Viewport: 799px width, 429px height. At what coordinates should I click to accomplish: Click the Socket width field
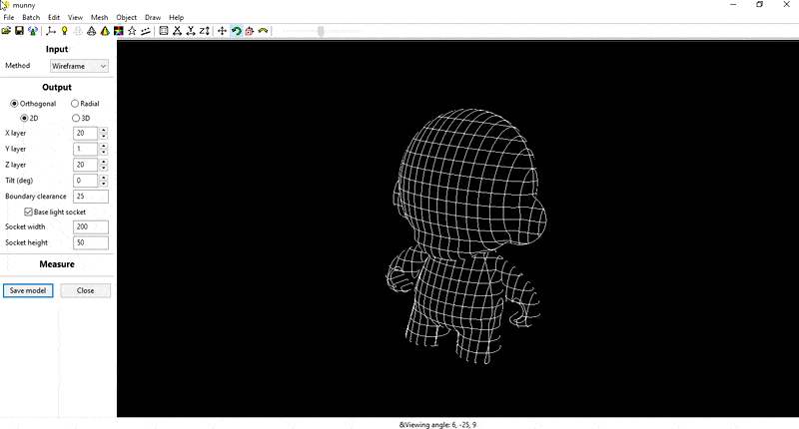(91, 226)
